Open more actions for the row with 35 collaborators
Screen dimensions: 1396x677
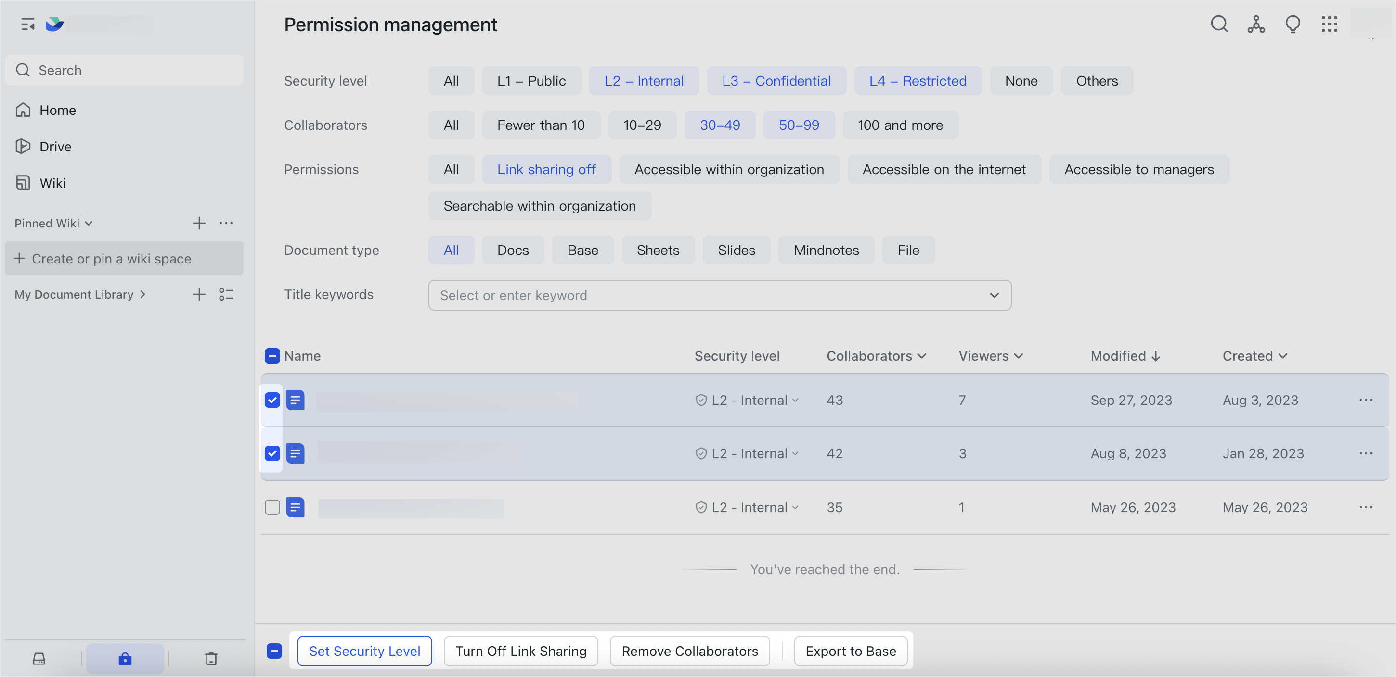click(1366, 507)
